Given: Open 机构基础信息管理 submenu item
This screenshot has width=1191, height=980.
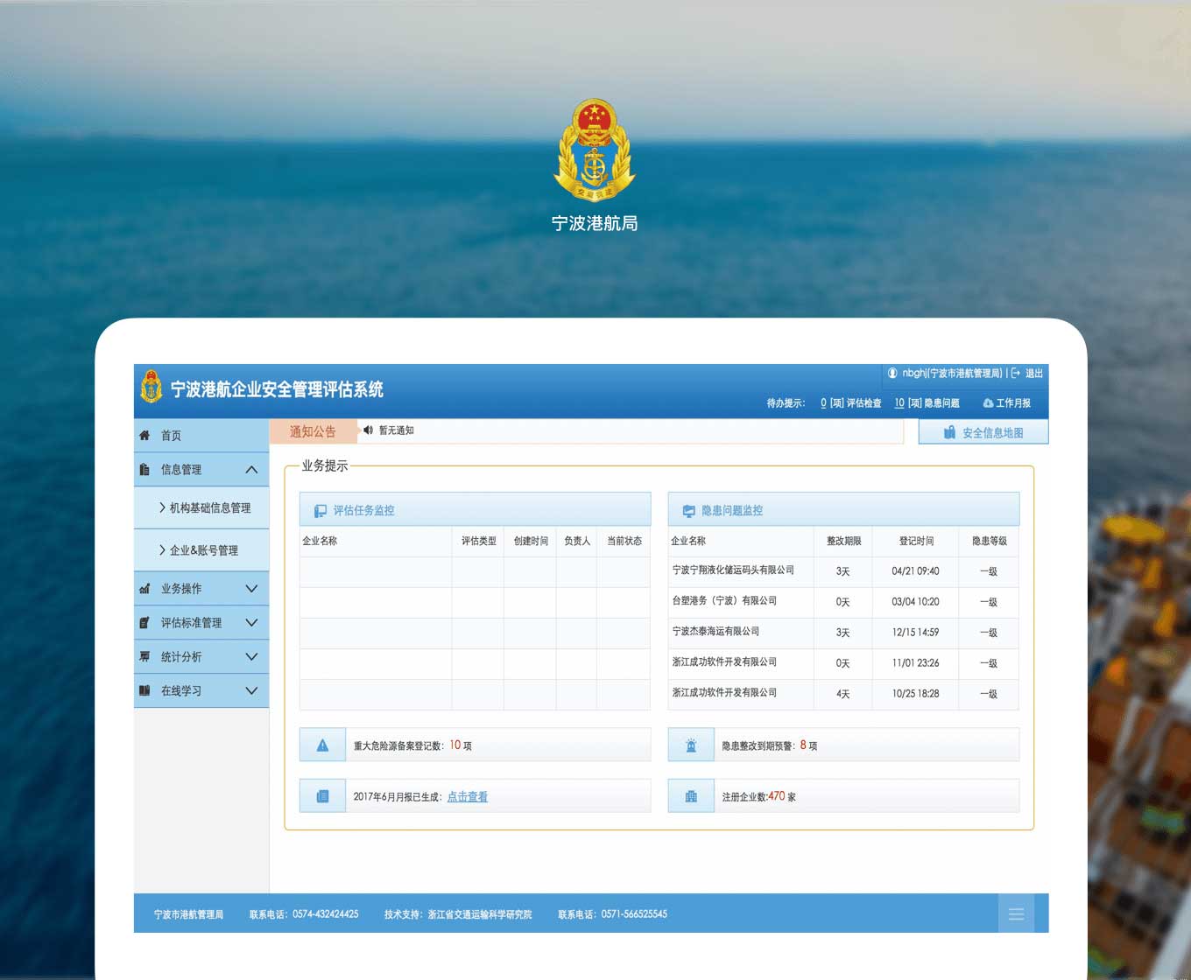Looking at the screenshot, I should click(x=209, y=508).
